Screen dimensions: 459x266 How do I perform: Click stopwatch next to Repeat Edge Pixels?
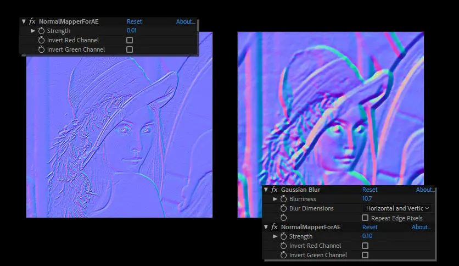[283, 218]
